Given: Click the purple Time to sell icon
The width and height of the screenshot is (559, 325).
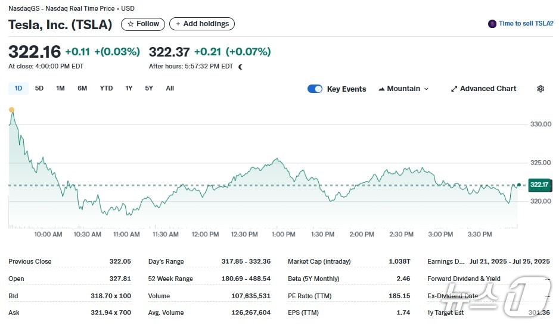Looking at the screenshot, I should click(492, 24).
